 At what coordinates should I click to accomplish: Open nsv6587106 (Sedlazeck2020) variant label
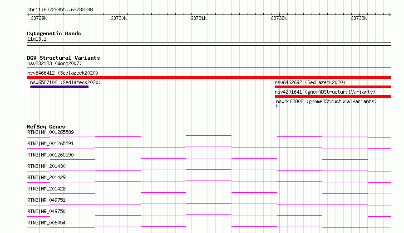pos(65,82)
